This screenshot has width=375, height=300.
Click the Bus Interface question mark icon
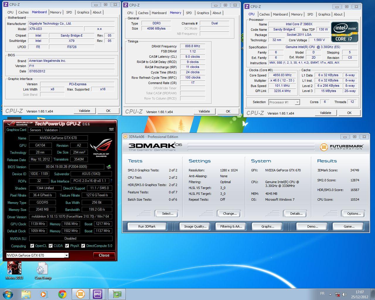111,181
